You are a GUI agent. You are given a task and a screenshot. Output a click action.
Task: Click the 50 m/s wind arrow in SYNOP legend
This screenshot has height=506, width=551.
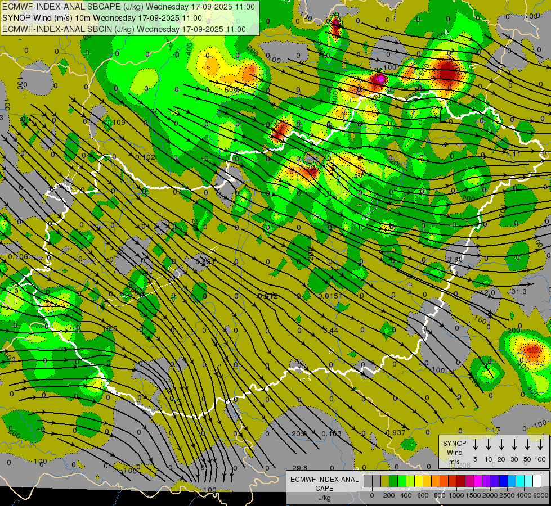tap(527, 445)
